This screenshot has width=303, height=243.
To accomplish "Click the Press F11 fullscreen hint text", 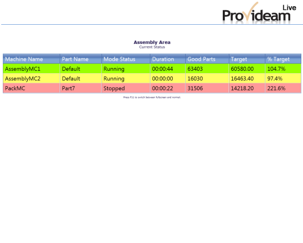I will (x=152, y=97).
